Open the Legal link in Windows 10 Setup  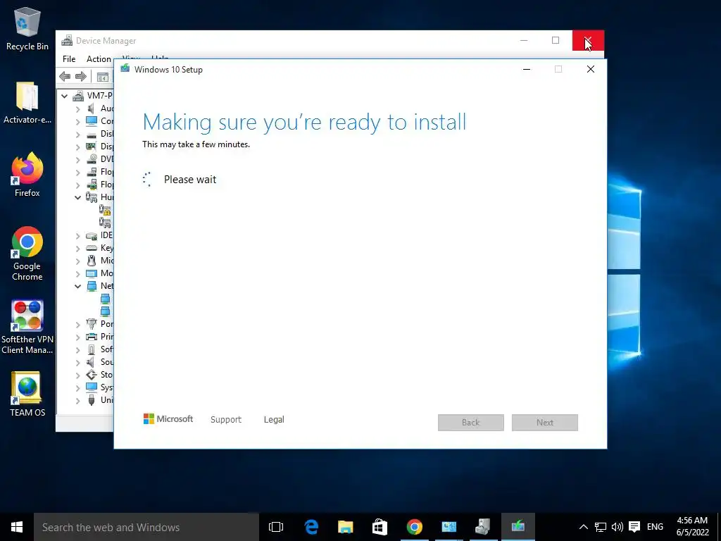(274, 420)
